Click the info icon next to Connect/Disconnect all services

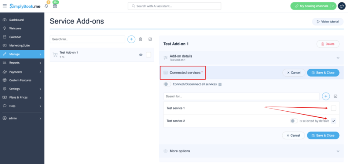click(x=220, y=84)
